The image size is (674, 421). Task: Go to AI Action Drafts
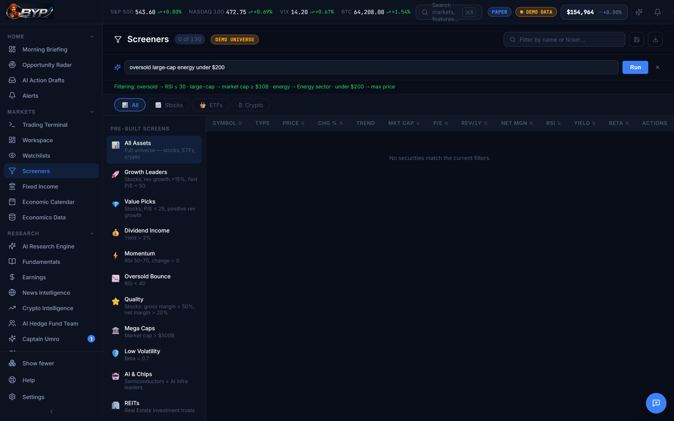coord(51,80)
